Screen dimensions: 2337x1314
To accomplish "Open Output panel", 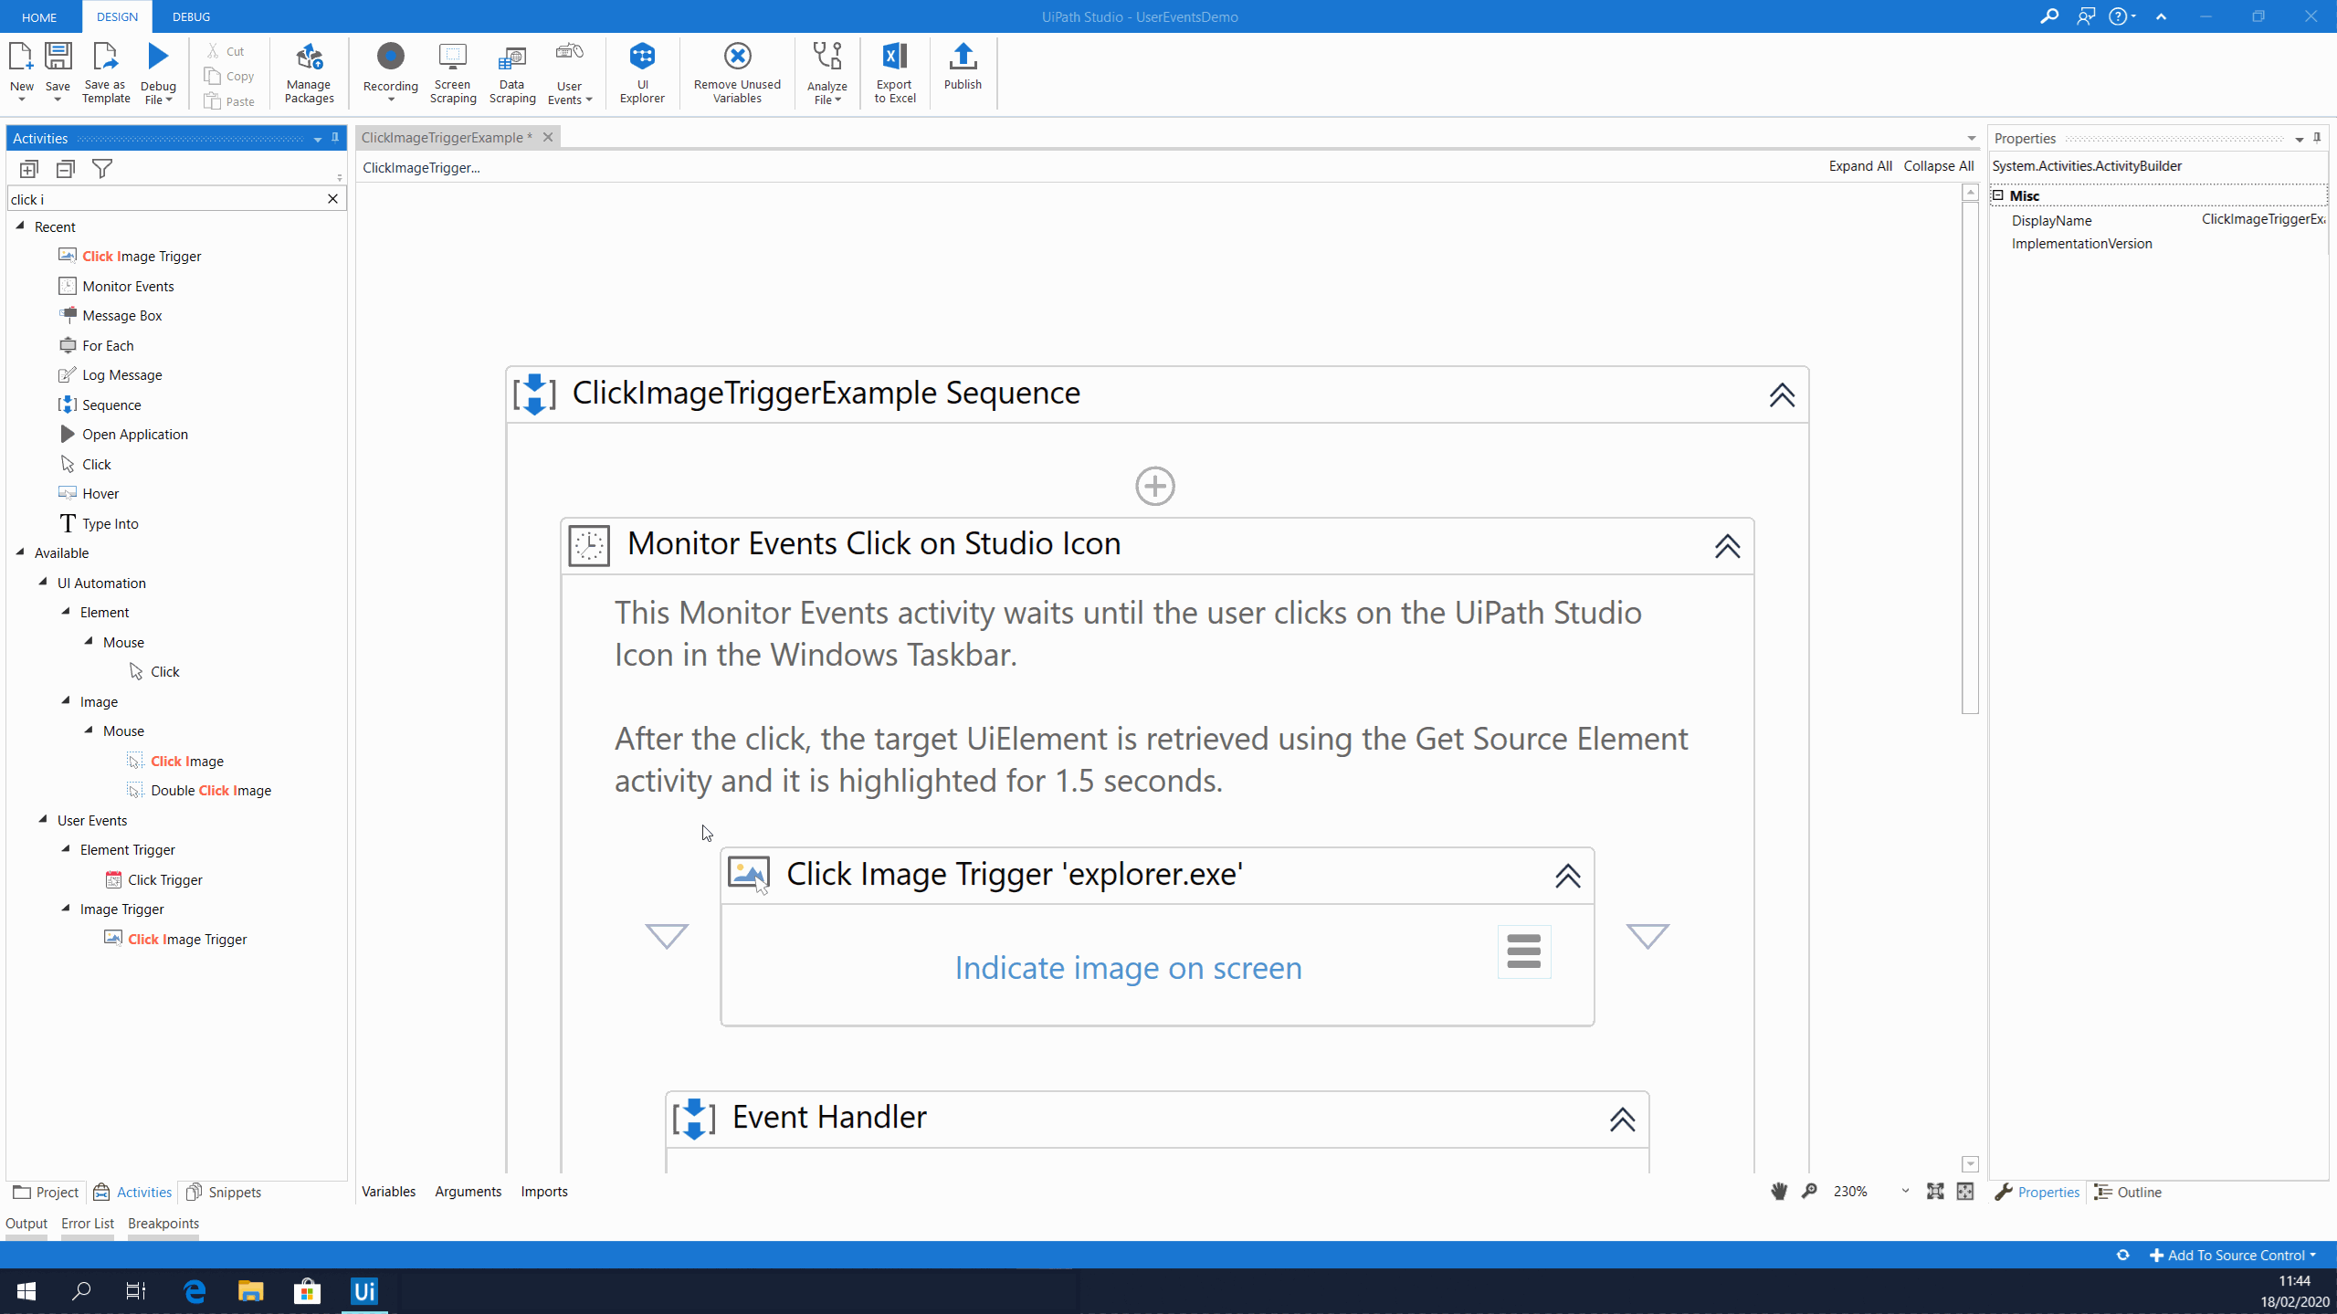I will [26, 1223].
